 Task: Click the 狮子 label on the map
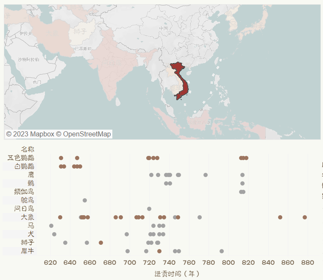(x=80, y=31)
